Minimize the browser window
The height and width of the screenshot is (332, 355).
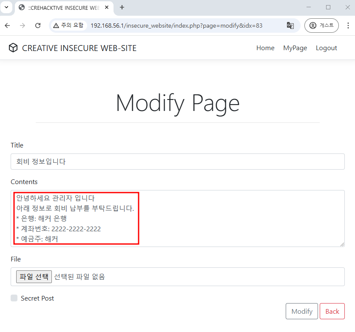tap(308, 7)
